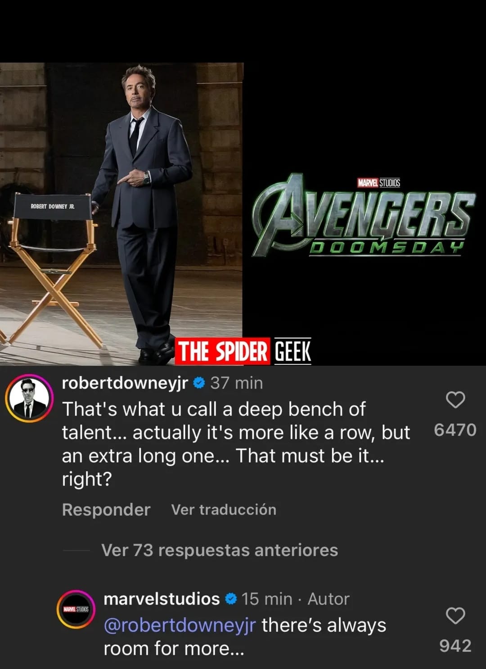The width and height of the screenshot is (486, 669).
Task: Click Ver traducción link
Action: [x=224, y=510]
